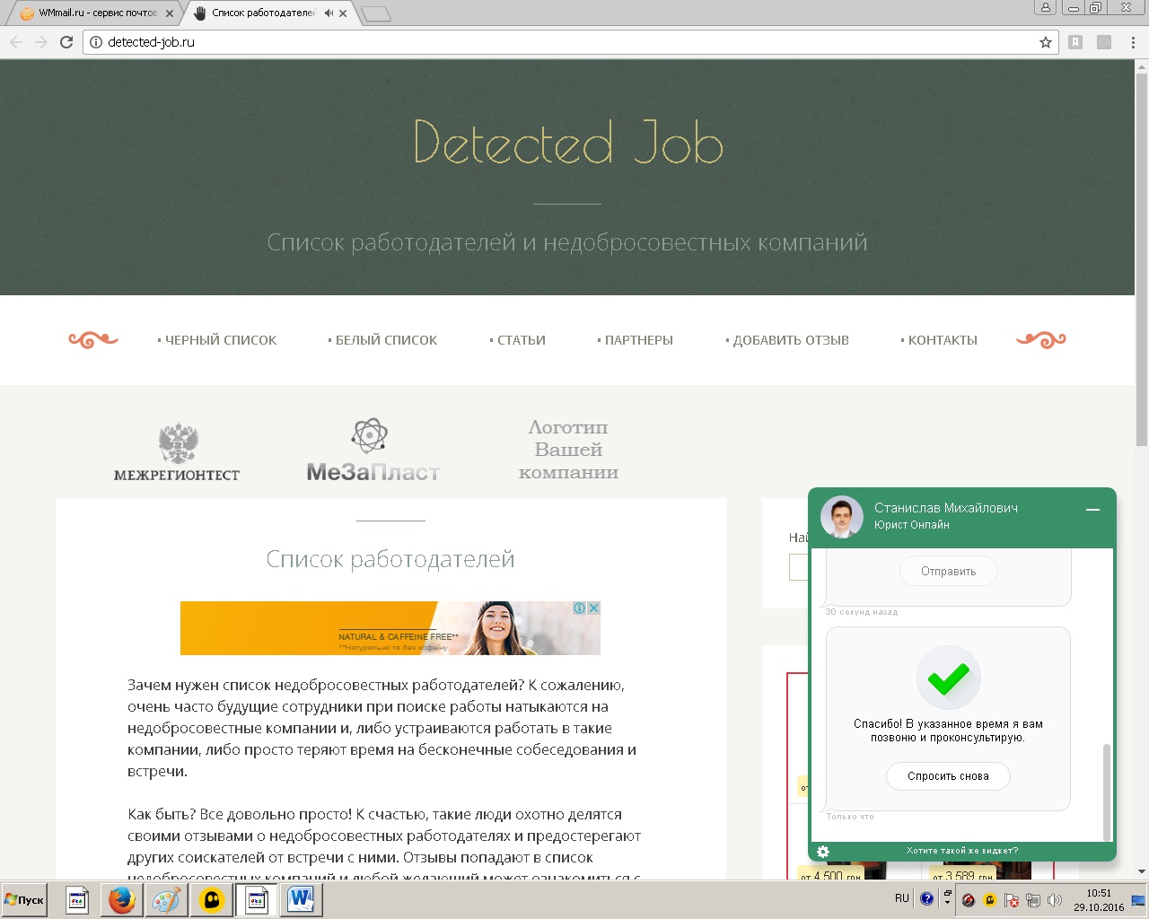Show desktop via the monitor icon
Image resolution: width=1149 pixels, height=919 pixels.
[1138, 900]
